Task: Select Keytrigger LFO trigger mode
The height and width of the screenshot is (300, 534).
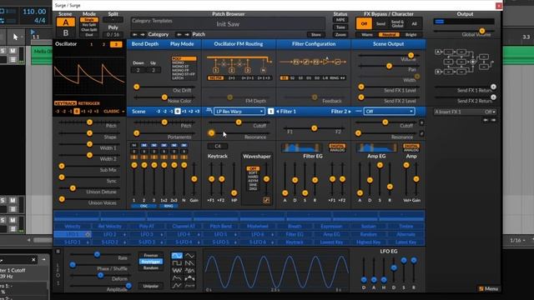Action: click(150, 262)
